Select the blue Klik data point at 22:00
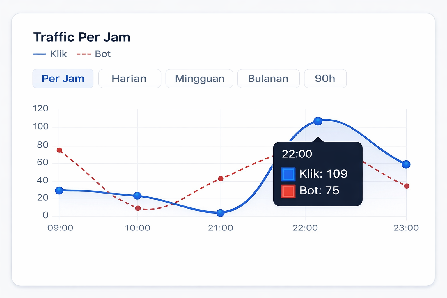Viewport: 447px width, 298px height. [318, 121]
